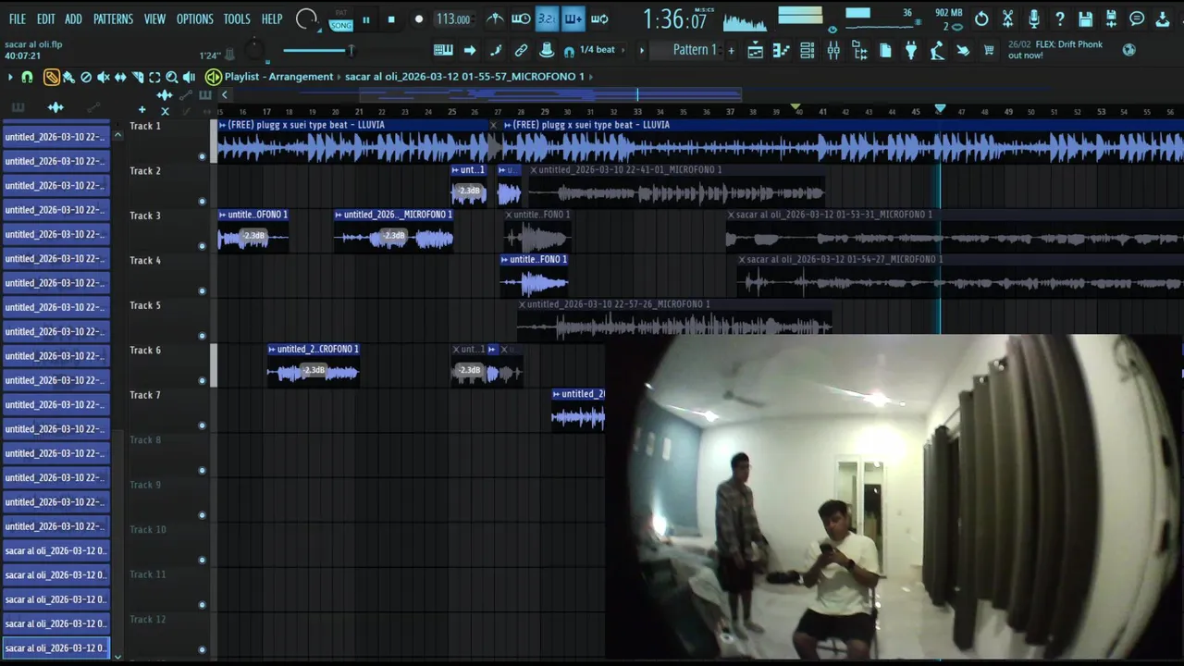Open the plugin picker plug icon

911,51
